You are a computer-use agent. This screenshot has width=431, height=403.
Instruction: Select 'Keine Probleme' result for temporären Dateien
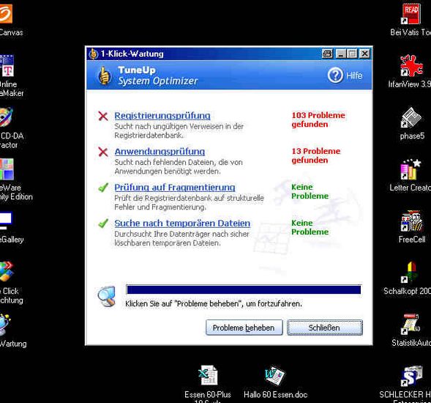point(310,227)
